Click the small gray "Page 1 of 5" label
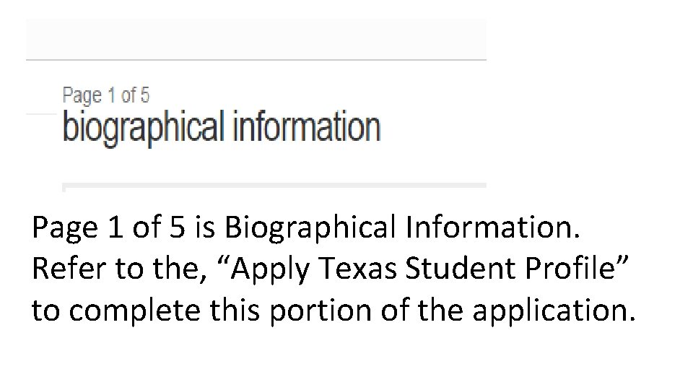 click(105, 95)
